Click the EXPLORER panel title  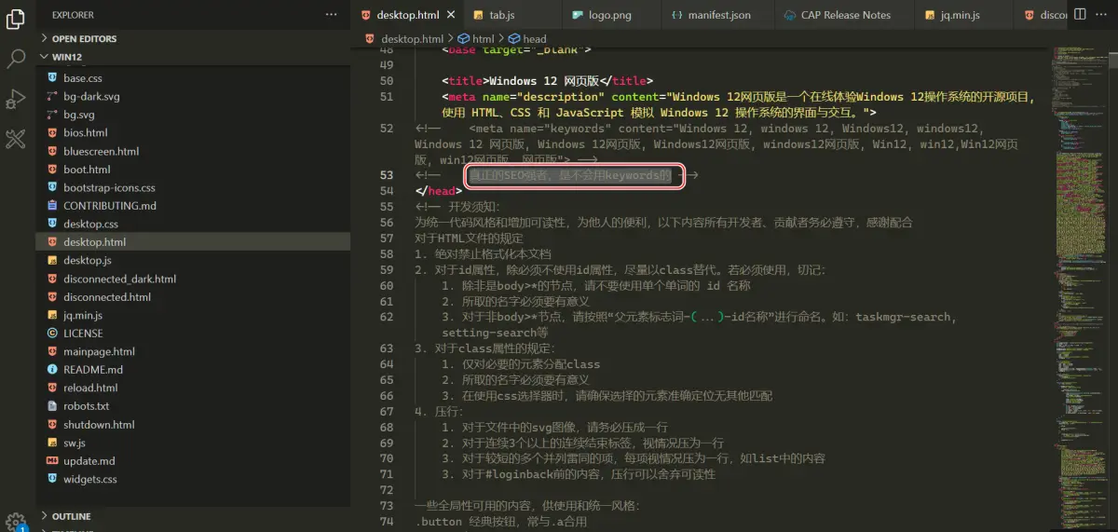tap(73, 15)
